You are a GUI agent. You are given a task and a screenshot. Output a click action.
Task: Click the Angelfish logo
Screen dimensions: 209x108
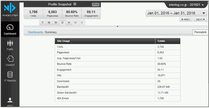point(10,9)
